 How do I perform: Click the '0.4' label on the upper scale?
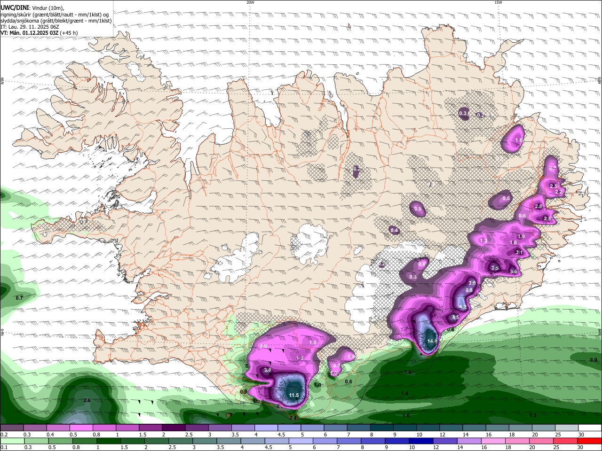50,435
